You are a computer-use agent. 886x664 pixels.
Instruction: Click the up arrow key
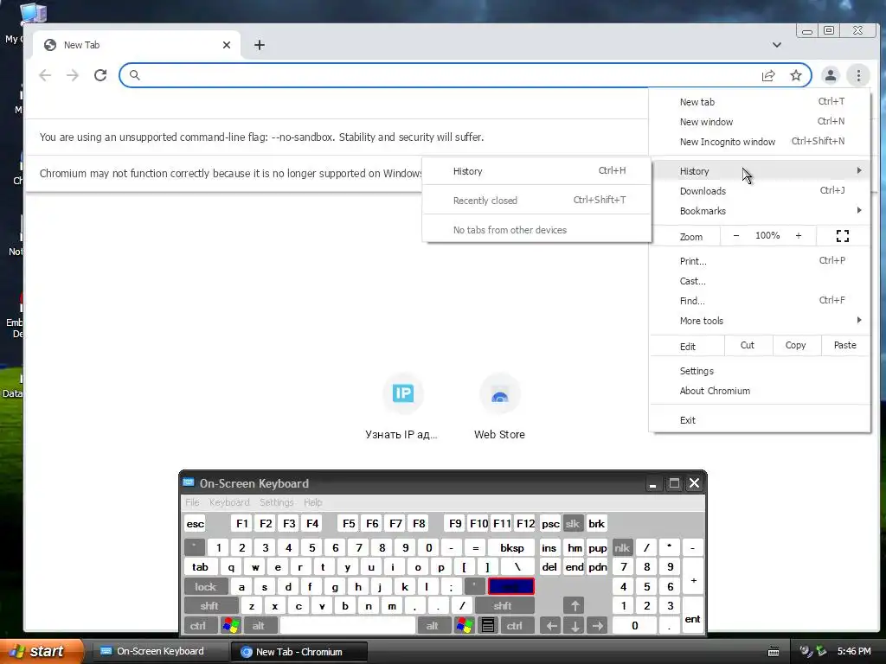click(x=575, y=606)
